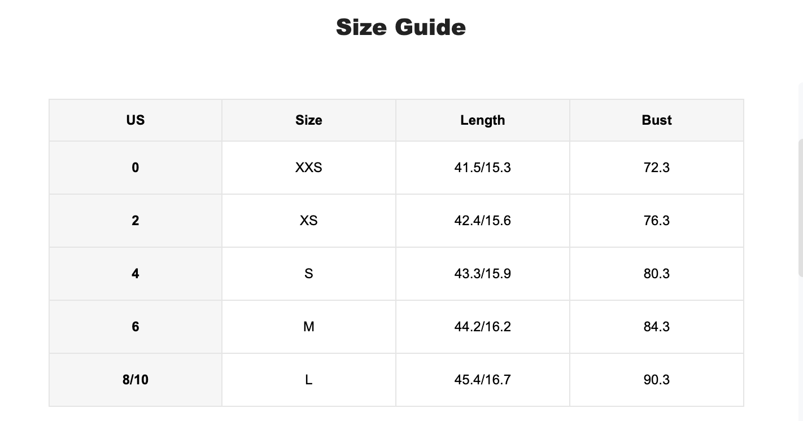Click the Size Guide heading
This screenshot has height=421, width=803.
pos(401,27)
